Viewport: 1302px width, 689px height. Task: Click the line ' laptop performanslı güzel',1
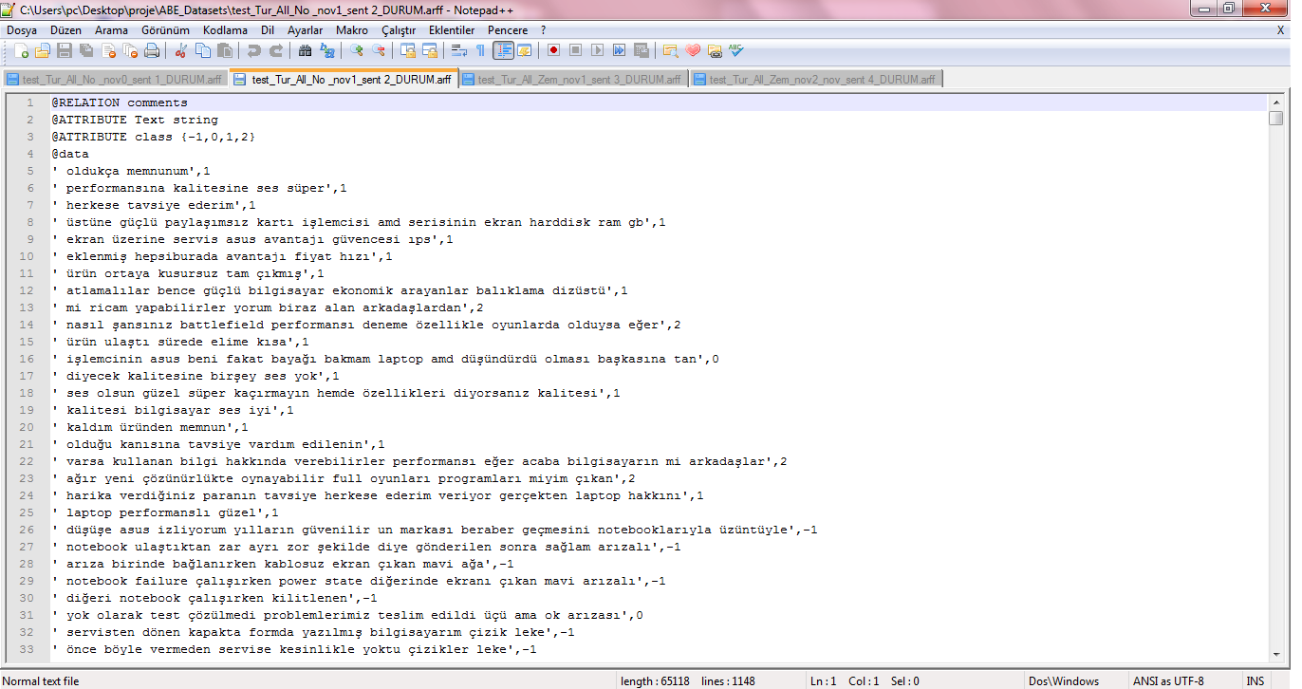tap(165, 512)
